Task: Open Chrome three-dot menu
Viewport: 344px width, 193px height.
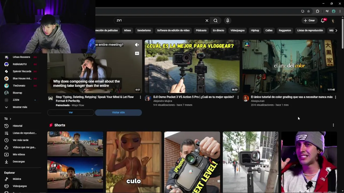Action: point(340,11)
